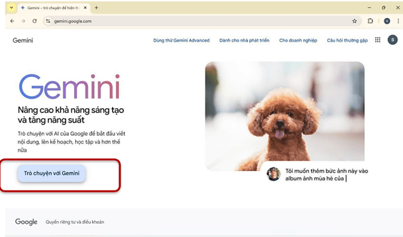Open the Chrome profile avatar in toolbar
Image resolution: width=403 pixels, height=237 pixels.
click(387, 21)
